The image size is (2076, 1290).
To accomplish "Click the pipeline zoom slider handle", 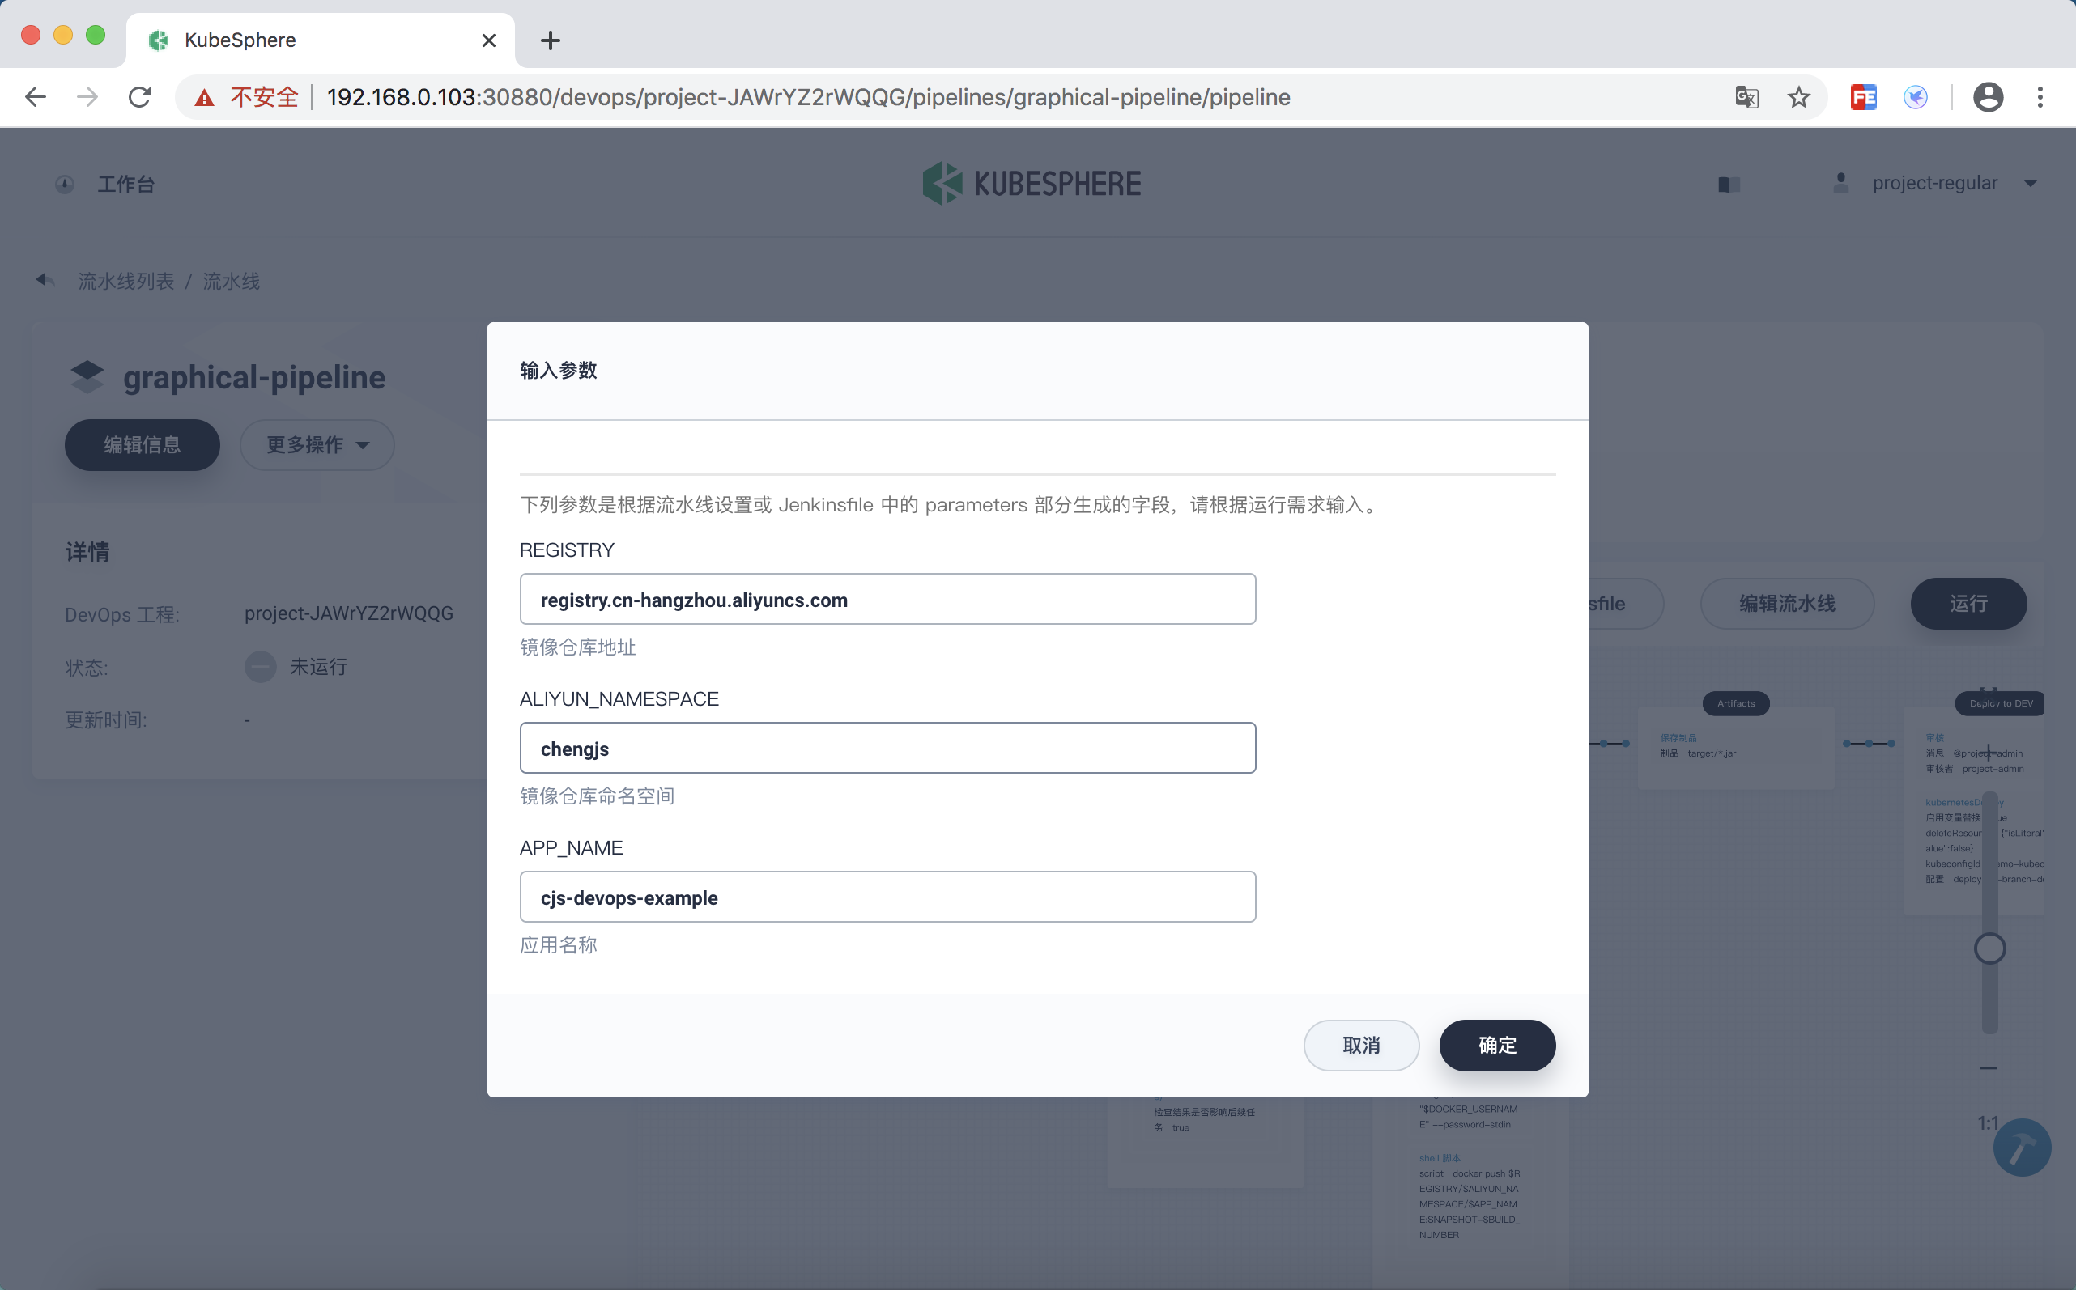I will pyautogui.click(x=1989, y=948).
